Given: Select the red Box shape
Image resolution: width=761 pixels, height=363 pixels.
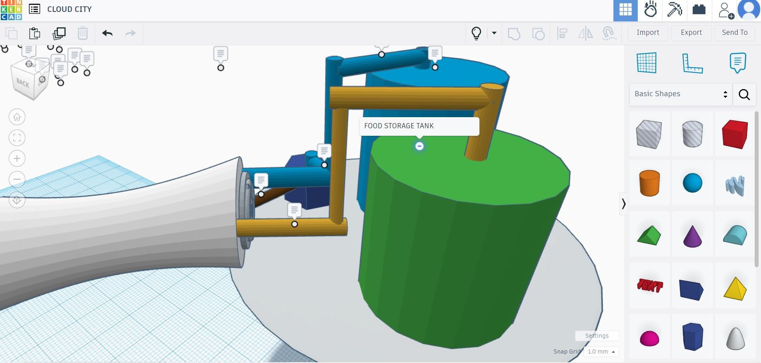Looking at the screenshot, I should 735,135.
